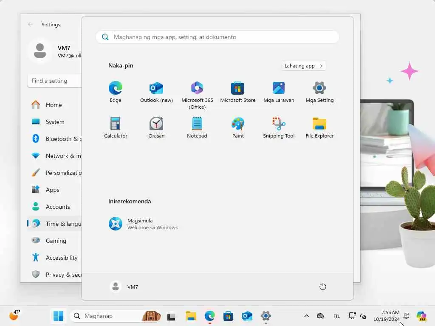435x326 pixels.
Task: Open the weather widget showing 47°
Action: point(14,315)
